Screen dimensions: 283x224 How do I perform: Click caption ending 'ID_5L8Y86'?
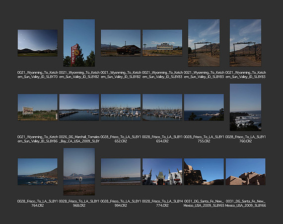coord(38,139)
